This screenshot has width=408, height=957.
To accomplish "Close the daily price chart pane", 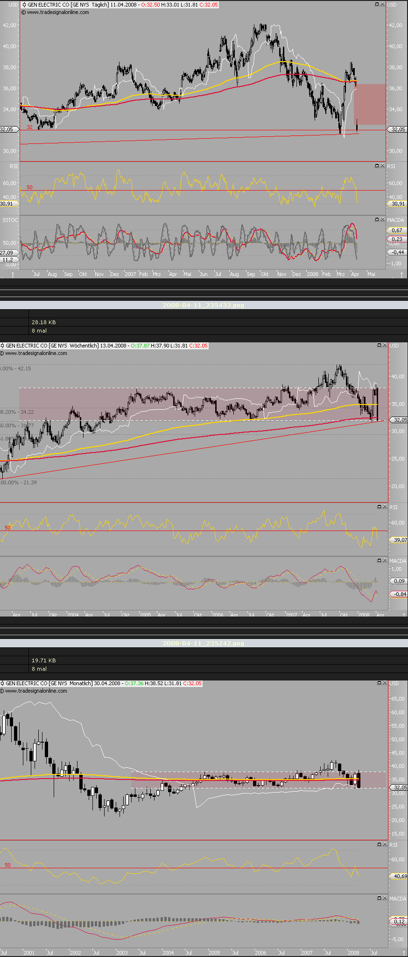I will click(x=383, y=4).
